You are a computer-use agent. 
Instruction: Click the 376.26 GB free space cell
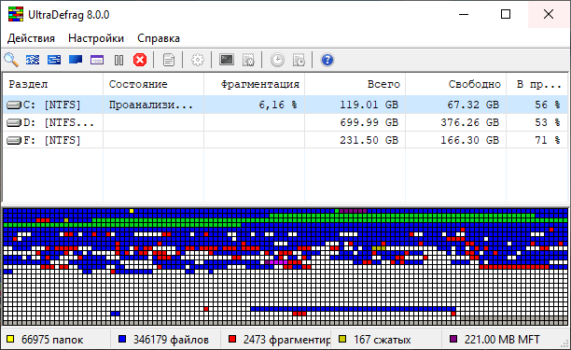pyautogui.click(x=469, y=122)
